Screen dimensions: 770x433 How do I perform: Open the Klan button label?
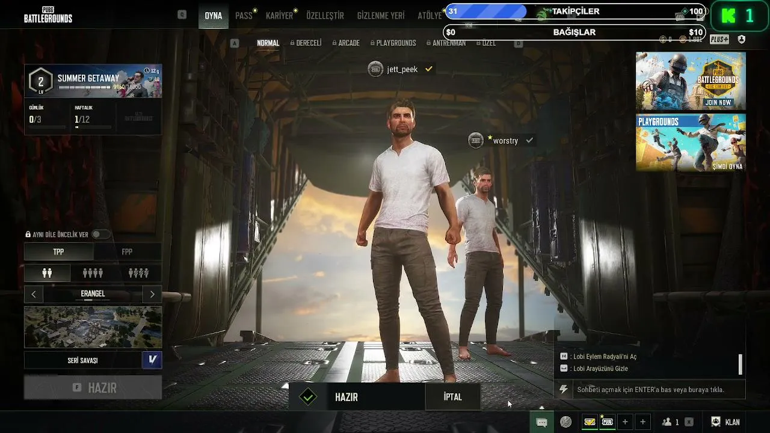tap(732, 422)
